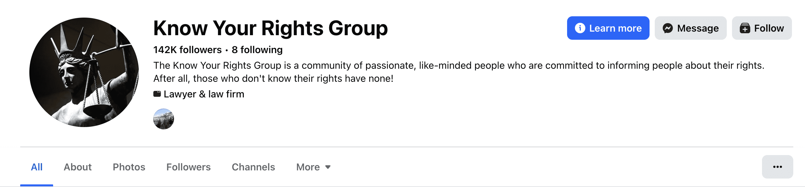Select the All tab
This screenshot has height=187, width=805.
click(x=37, y=167)
